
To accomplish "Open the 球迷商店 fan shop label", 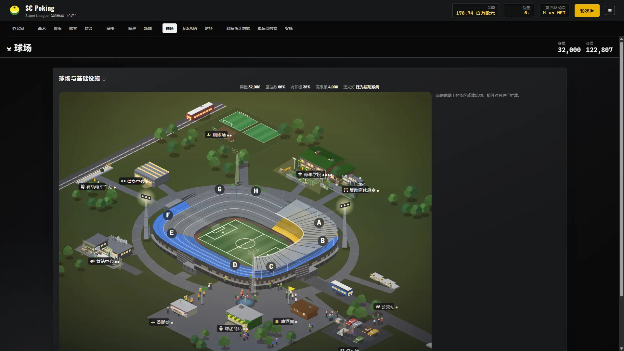I will (232, 329).
